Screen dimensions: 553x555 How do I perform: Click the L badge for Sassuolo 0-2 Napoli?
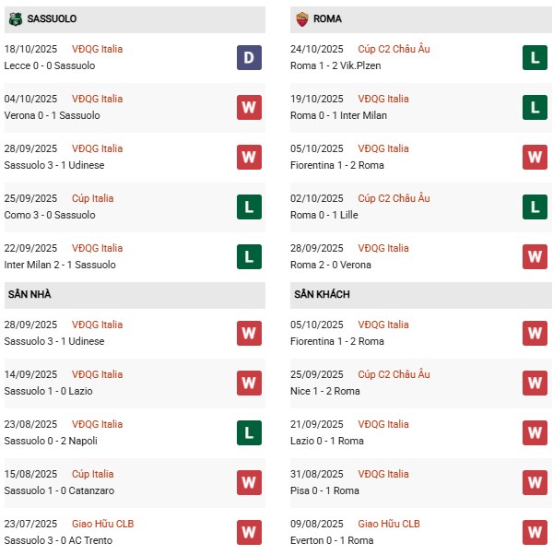pyautogui.click(x=249, y=433)
